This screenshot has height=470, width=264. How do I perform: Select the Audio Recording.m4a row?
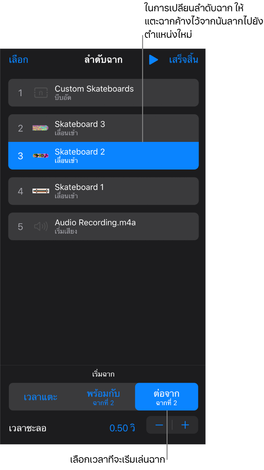pyautogui.click(x=103, y=226)
